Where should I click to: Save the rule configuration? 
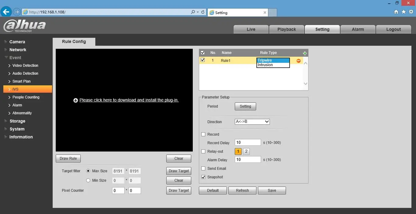[272, 191]
